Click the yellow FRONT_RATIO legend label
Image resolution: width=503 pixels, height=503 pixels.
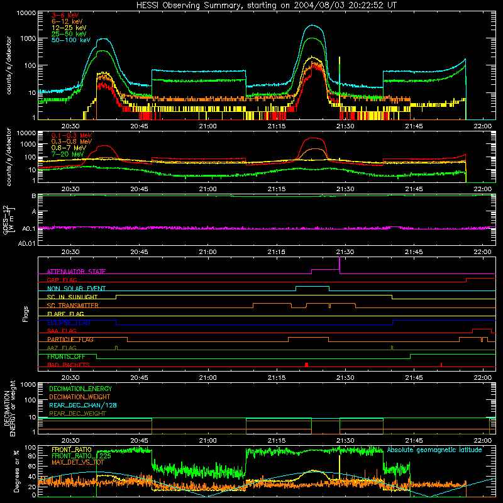(x=72, y=450)
